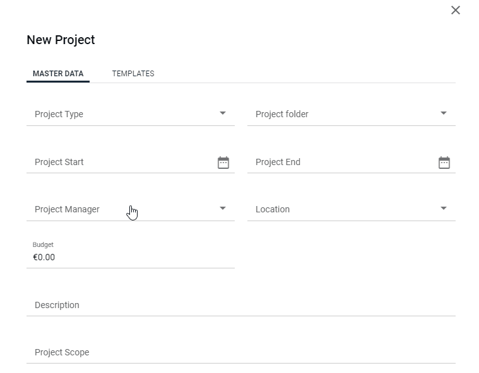This screenshot has height=373, width=479.
Task: Click the Project End date field
Action: coord(342,162)
